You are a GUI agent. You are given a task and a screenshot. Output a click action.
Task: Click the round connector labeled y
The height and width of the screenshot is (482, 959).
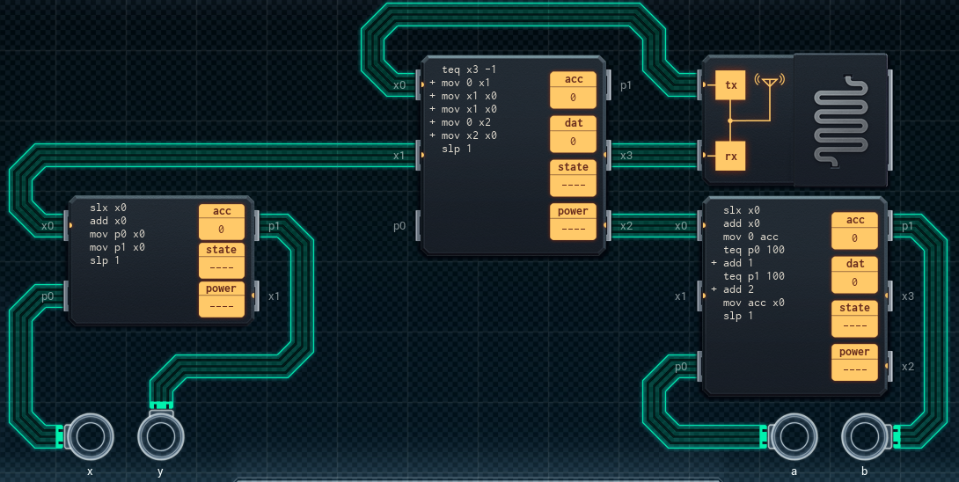pyautogui.click(x=161, y=435)
